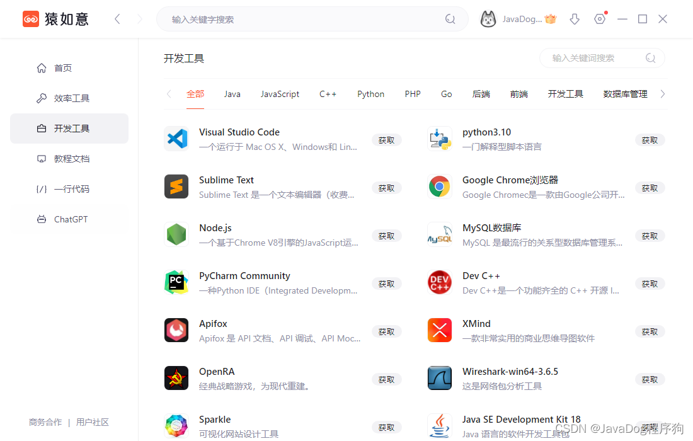693x441 pixels.
Task: Open the Dev C++ icon
Action: click(x=440, y=282)
